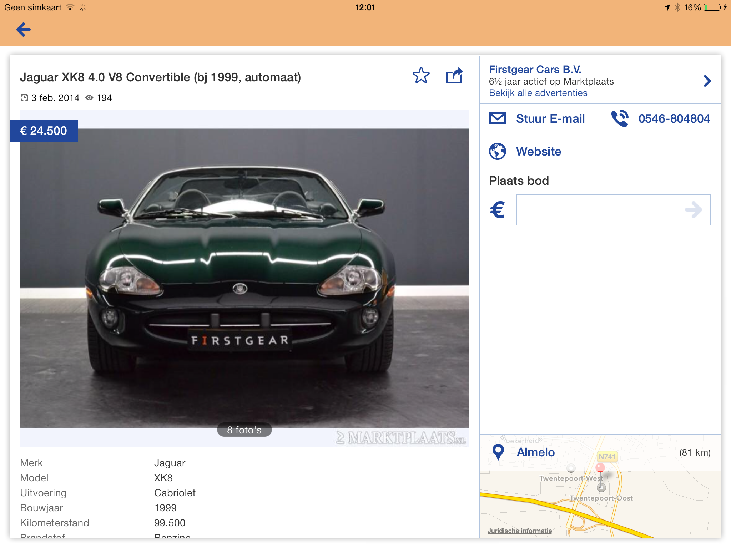Tap 6½ jaar actief op Marktplaats text
Image resolution: width=731 pixels, height=548 pixels.
pyautogui.click(x=551, y=81)
